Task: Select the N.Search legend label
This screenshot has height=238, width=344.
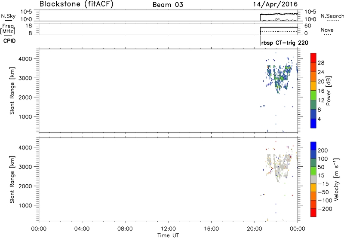Action: (332, 16)
